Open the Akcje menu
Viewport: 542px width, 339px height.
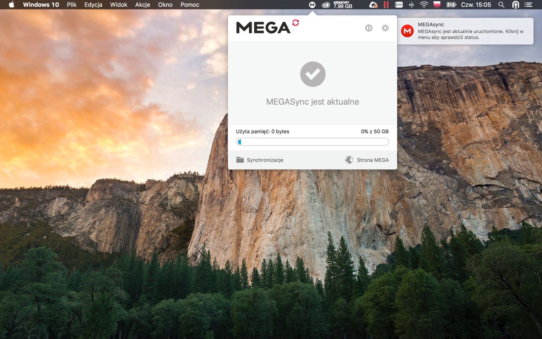tap(143, 5)
